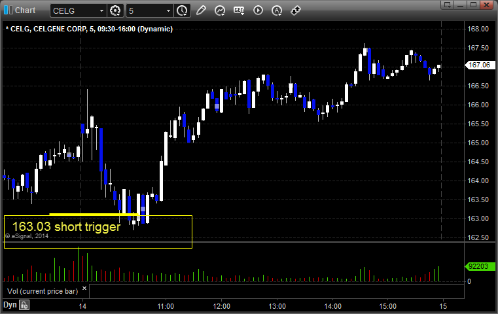This screenshot has height=314, width=498.
Task: Click the green 92203 volume marker
Action: pyautogui.click(x=480, y=266)
